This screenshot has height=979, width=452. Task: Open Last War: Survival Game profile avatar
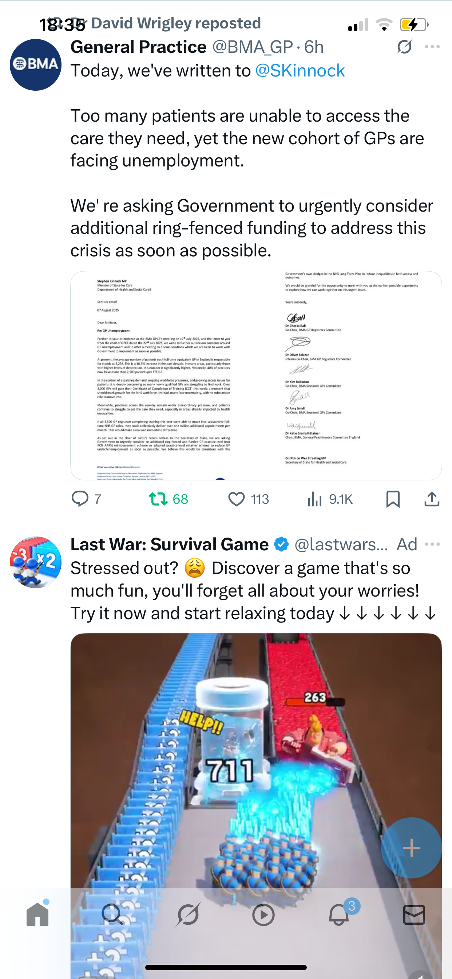click(x=36, y=562)
